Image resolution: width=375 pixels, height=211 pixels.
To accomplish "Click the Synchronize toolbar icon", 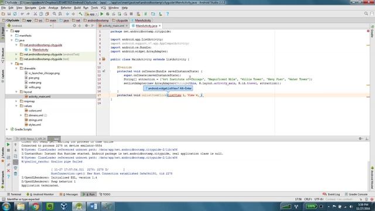I will tap(15, 14).
